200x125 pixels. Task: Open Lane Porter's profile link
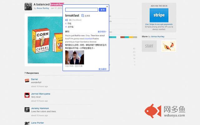point(37,123)
